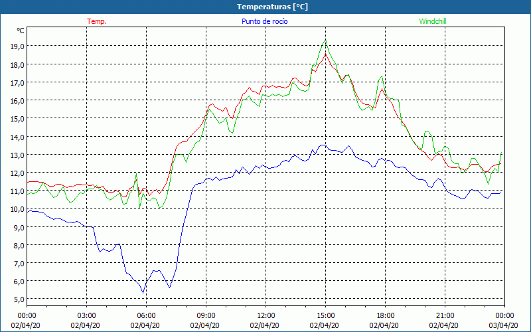
Task: Click the 03:00 time label
Action: [86, 315]
